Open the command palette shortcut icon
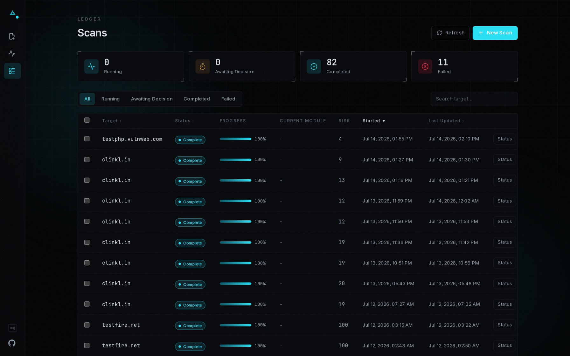The height and width of the screenshot is (356, 570). point(12,328)
